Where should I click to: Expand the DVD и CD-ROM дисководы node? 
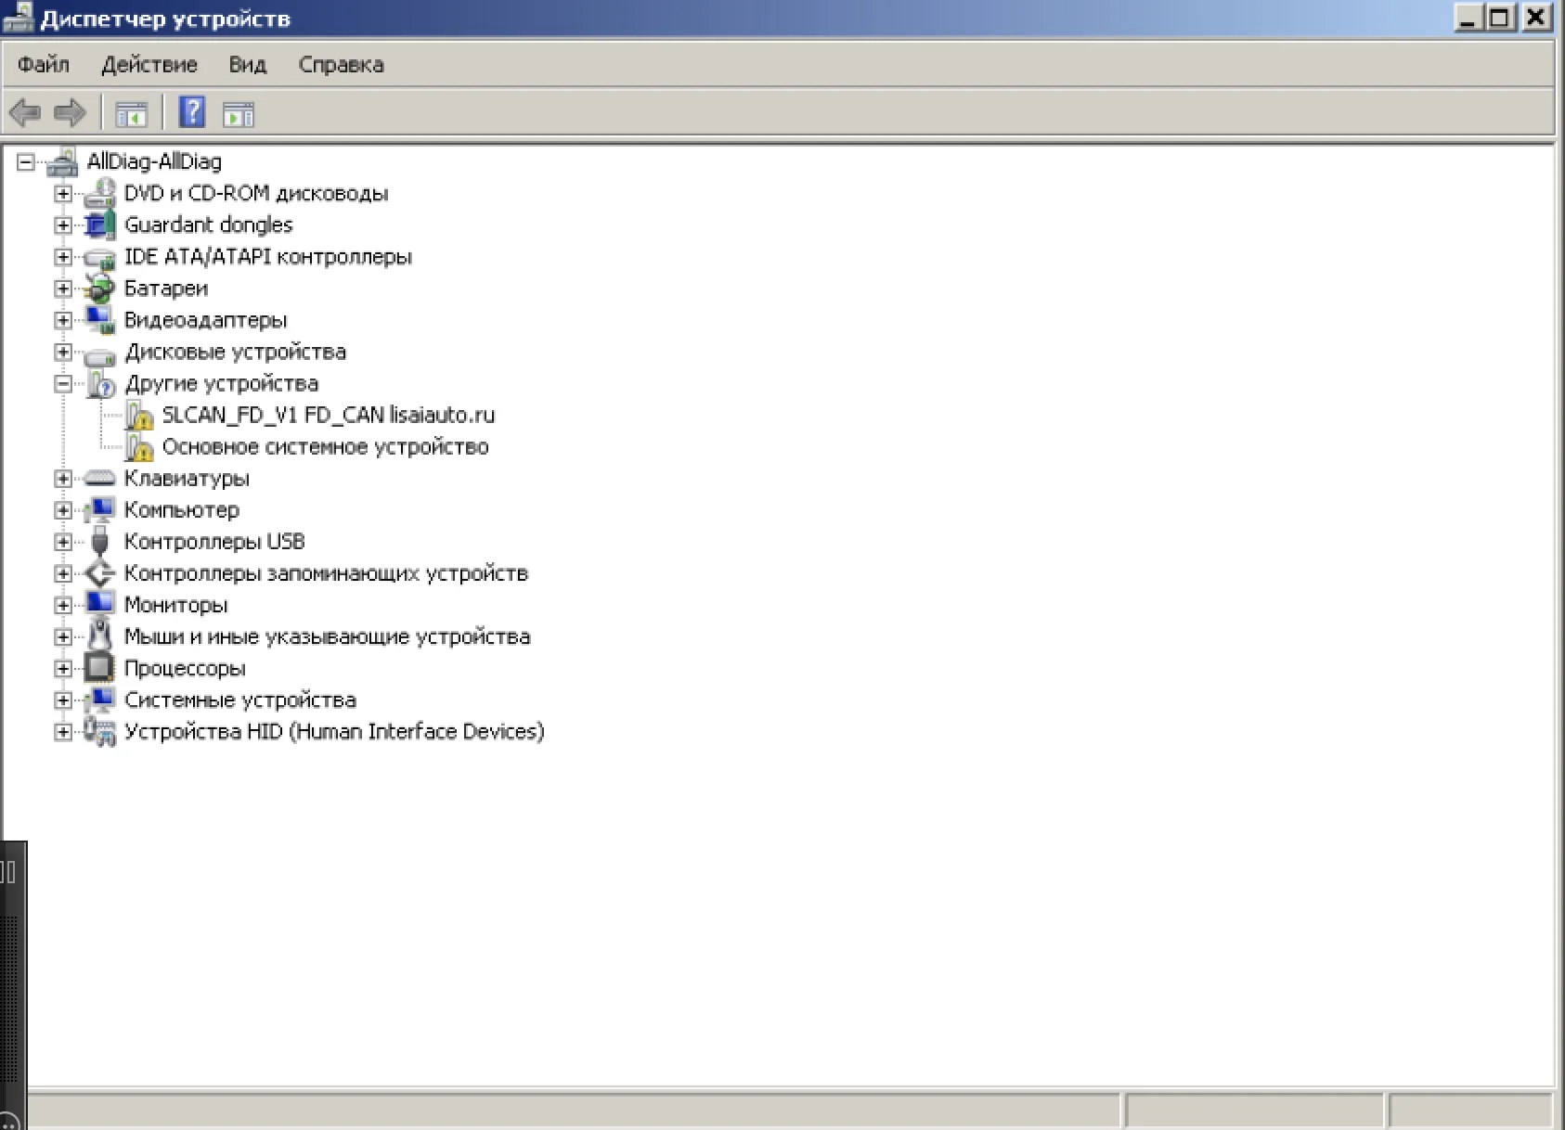pos(63,194)
